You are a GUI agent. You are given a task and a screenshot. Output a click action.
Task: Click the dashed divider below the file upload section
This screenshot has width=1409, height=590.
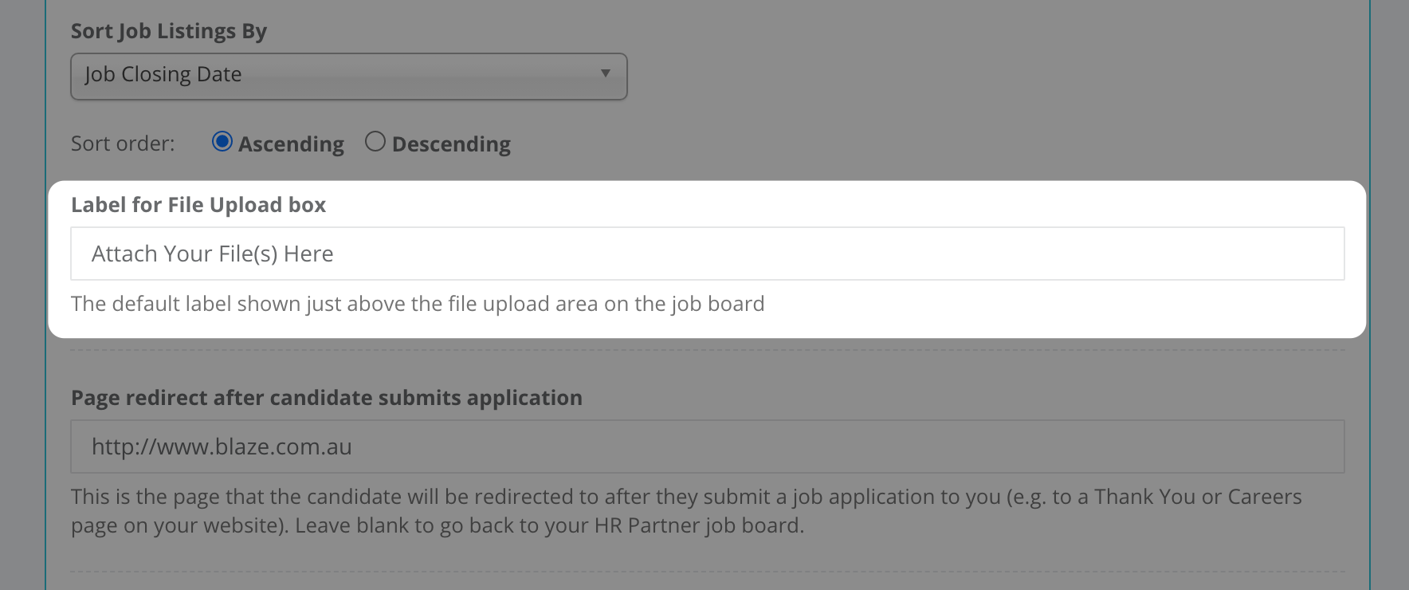coord(708,350)
